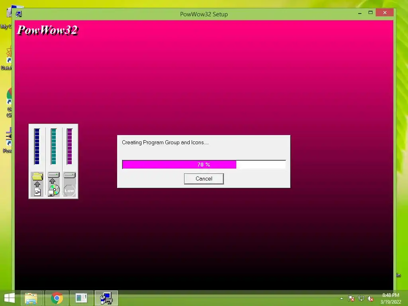Open the network status tray icon
The image size is (408, 306).
tap(361, 298)
